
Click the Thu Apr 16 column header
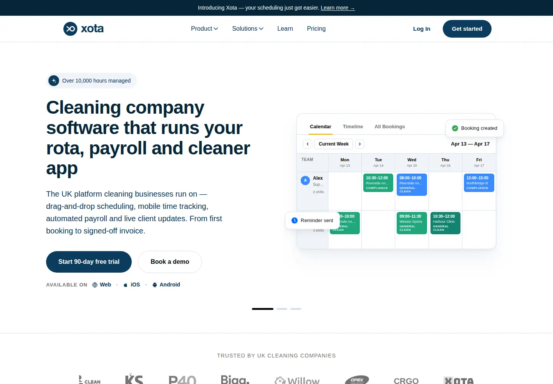point(445,162)
